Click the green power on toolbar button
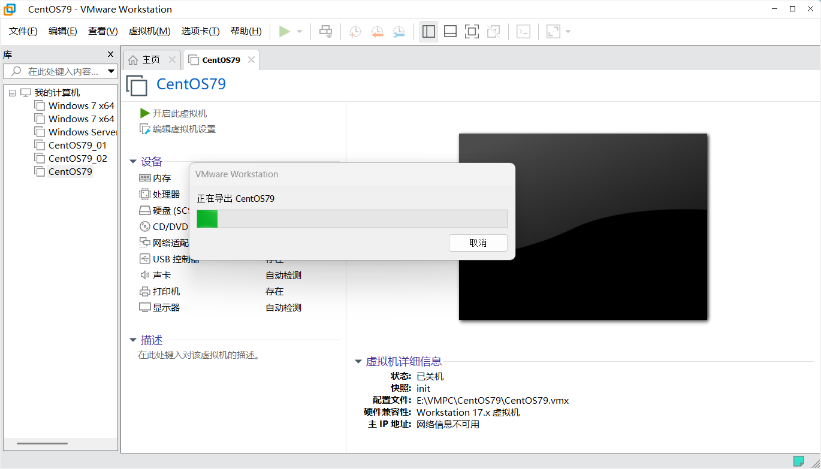 tap(284, 31)
